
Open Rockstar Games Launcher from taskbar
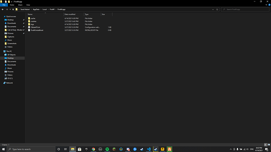coord(163,149)
